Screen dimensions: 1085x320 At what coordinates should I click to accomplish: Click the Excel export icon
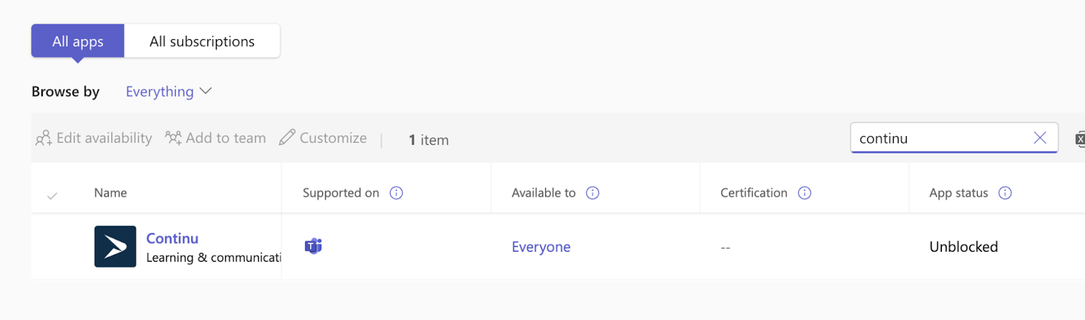[1080, 139]
